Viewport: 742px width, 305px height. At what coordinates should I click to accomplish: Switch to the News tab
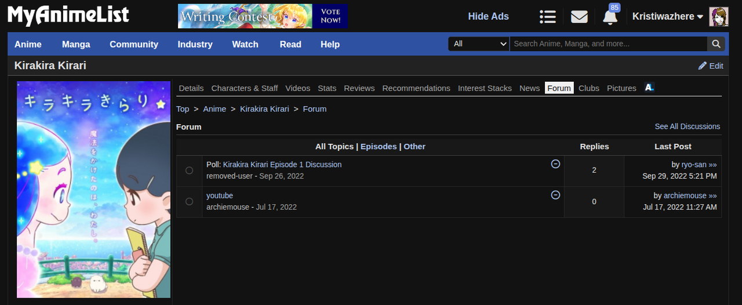[x=529, y=88]
